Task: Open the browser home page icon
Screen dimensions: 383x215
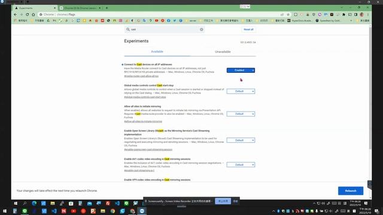Action: pos(34,14)
